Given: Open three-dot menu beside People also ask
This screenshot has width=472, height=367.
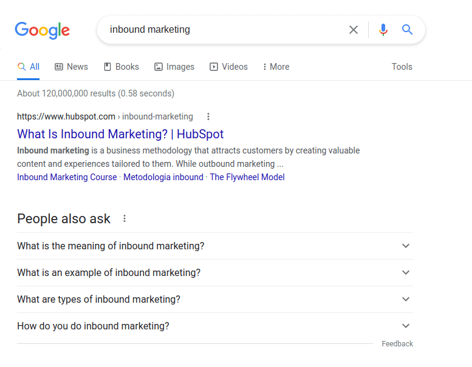Looking at the screenshot, I should tap(125, 218).
